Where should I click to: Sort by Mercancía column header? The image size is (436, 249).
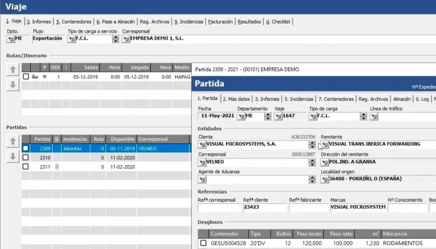408,234
